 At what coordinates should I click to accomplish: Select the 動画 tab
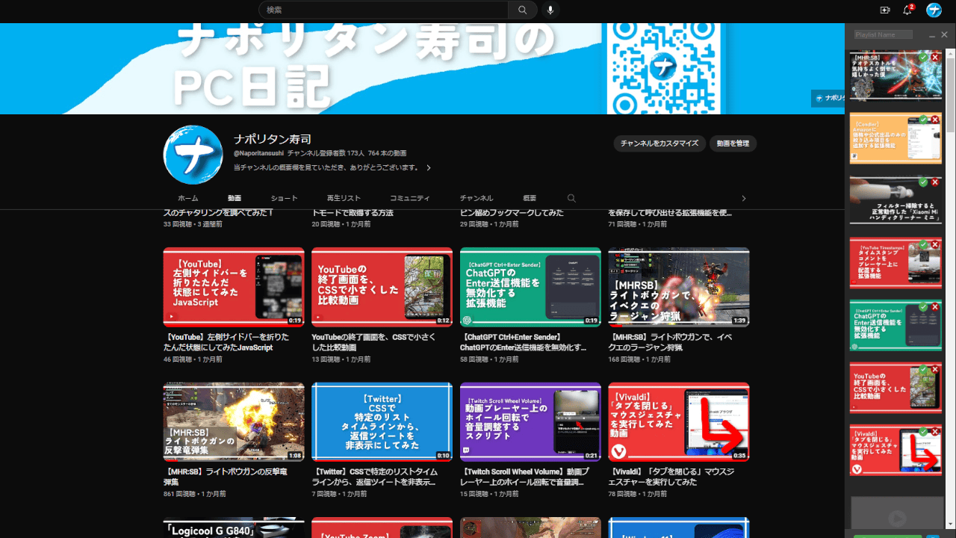click(235, 198)
